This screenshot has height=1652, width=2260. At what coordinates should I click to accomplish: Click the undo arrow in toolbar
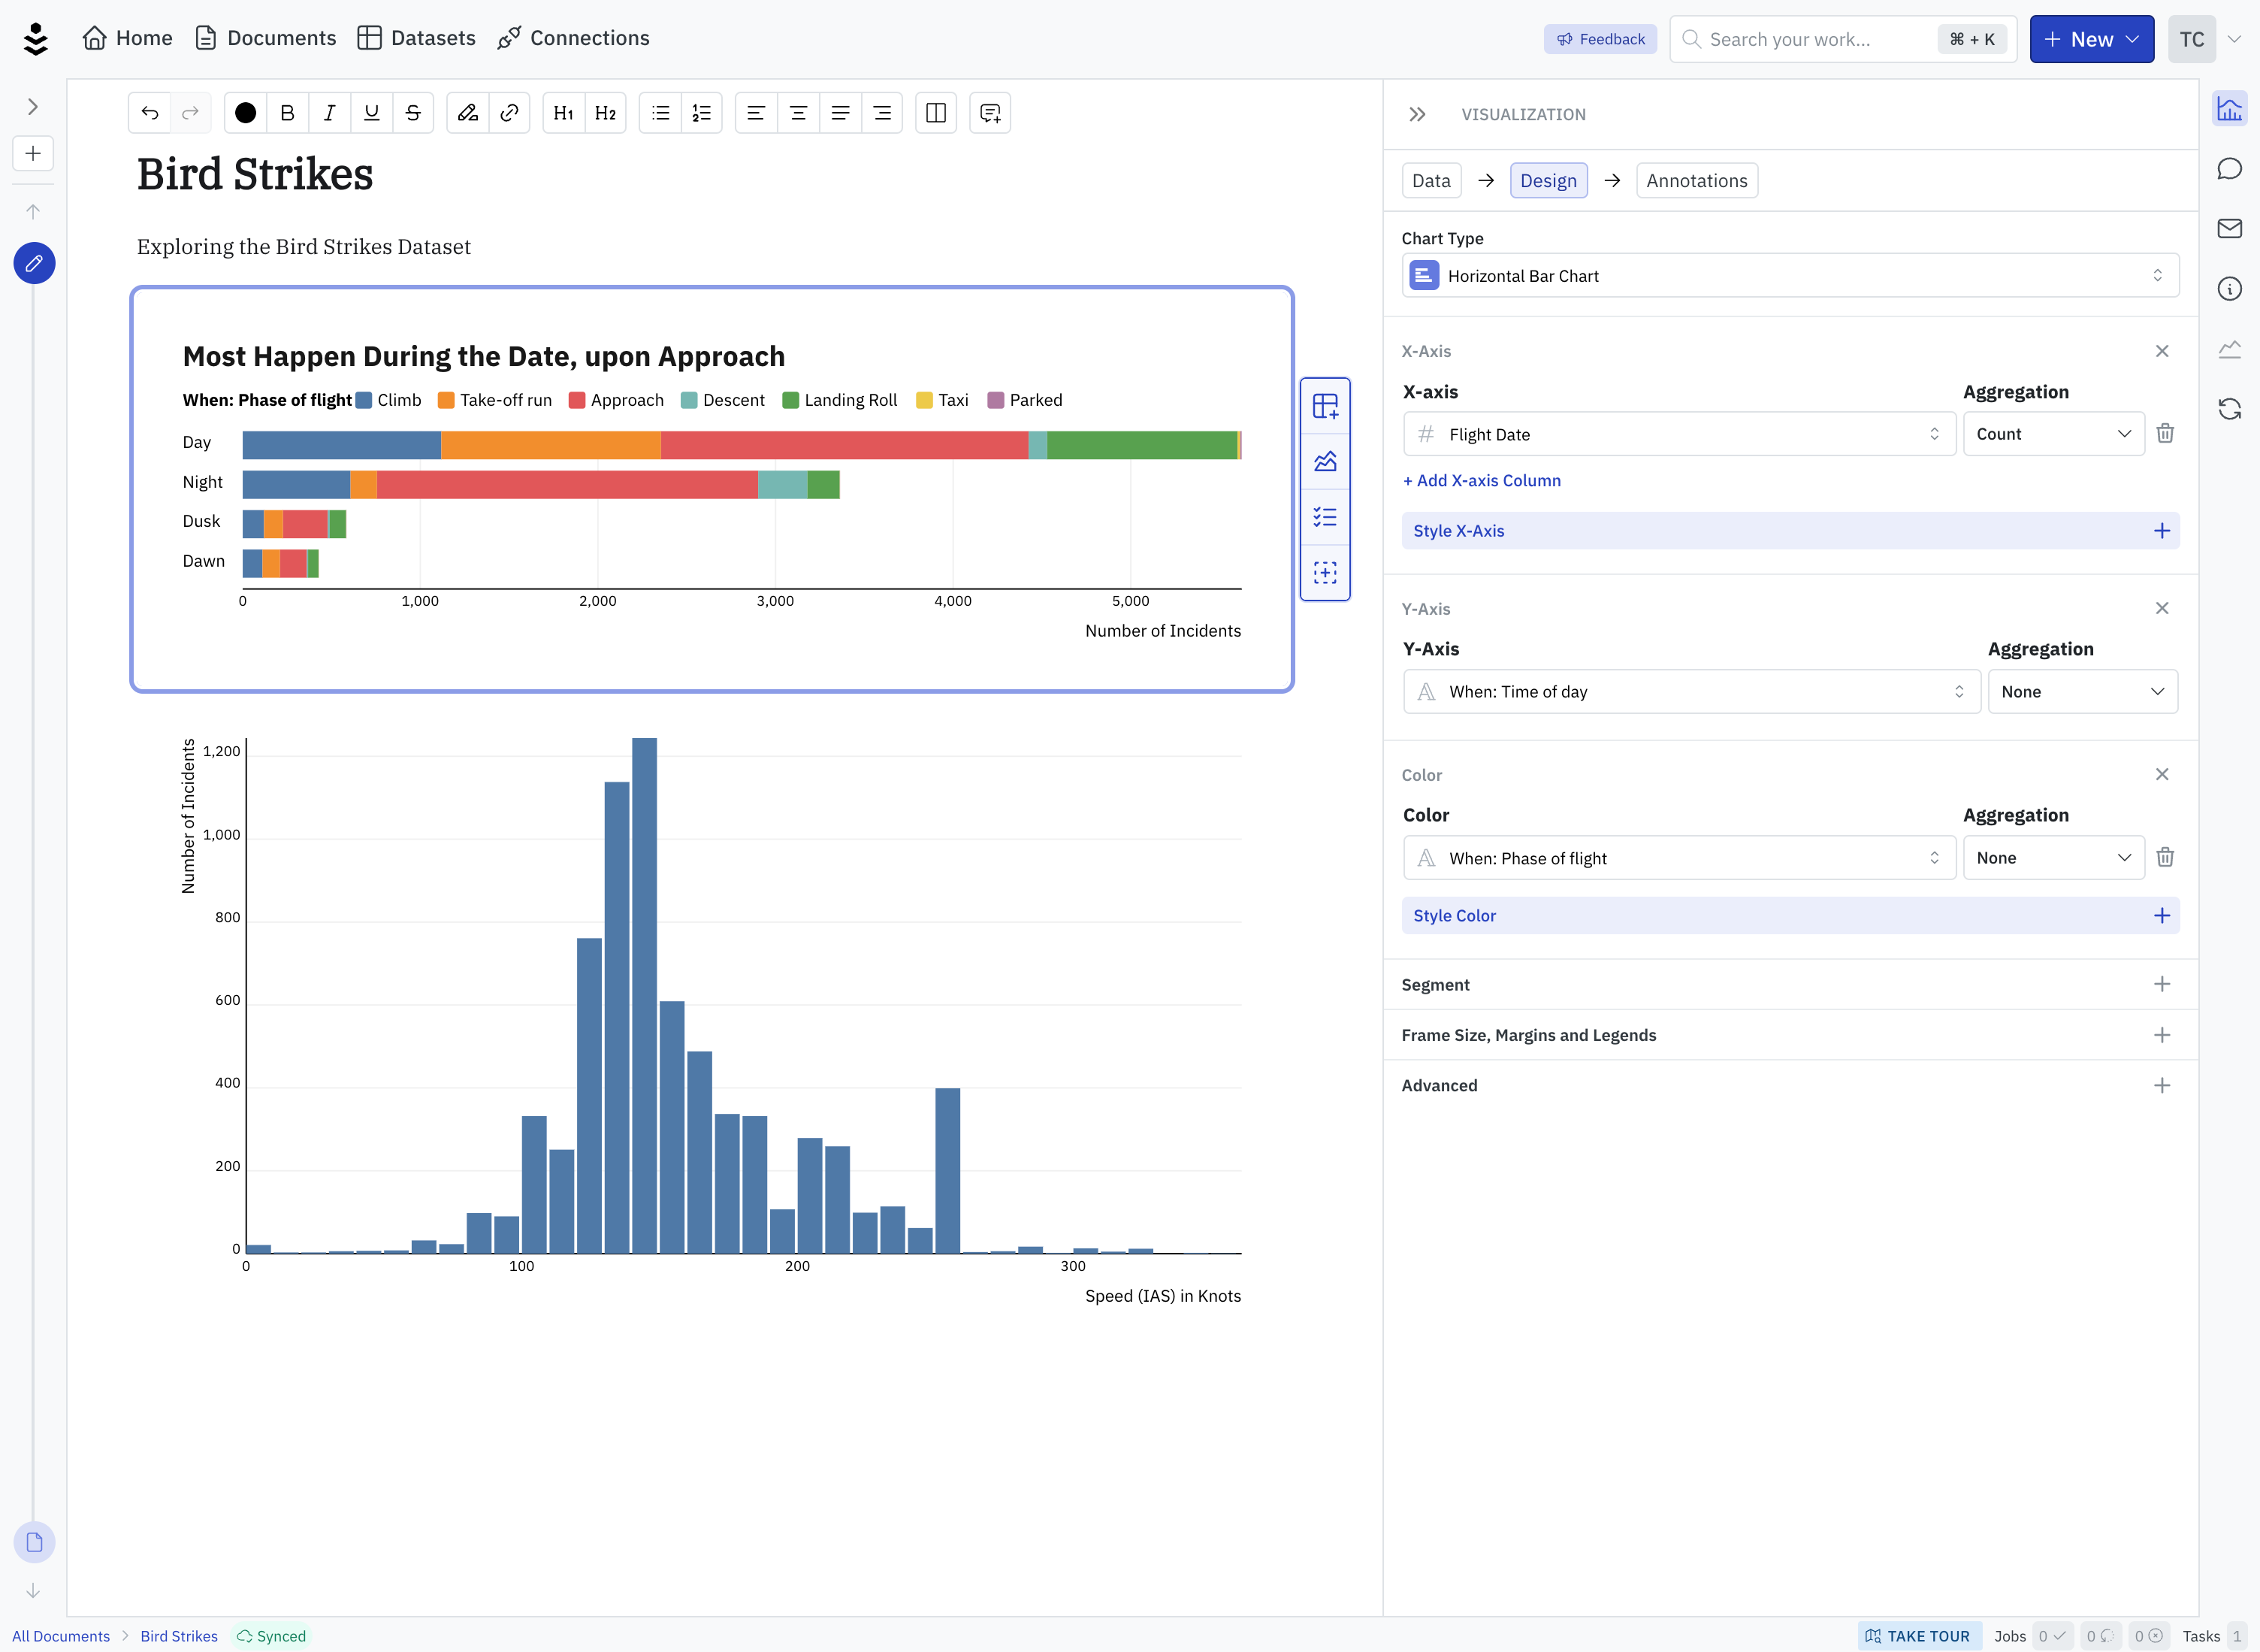tap(150, 113)
